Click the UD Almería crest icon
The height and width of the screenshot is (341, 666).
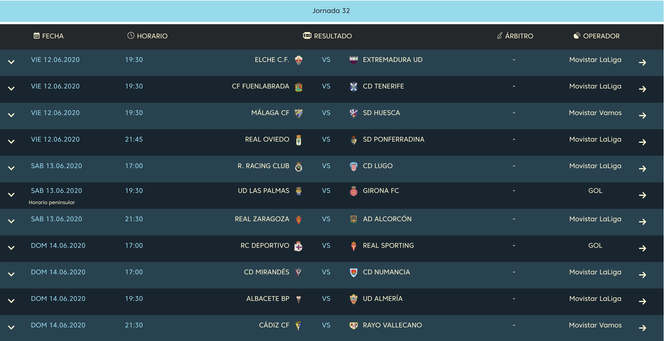click(354, 299)
